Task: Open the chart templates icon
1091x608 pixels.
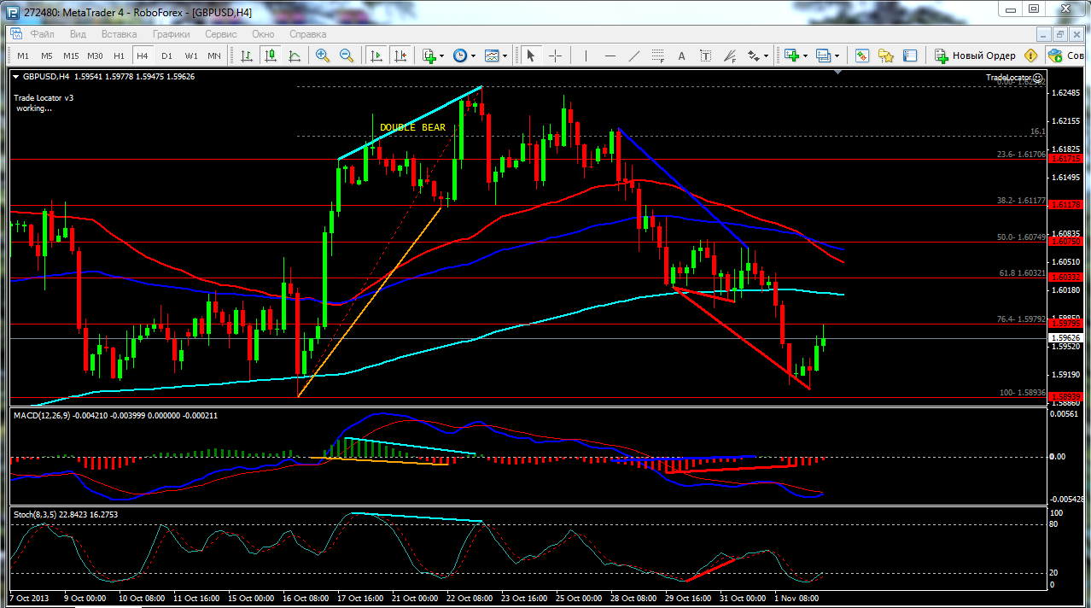Action: click(x=492, y=56)
